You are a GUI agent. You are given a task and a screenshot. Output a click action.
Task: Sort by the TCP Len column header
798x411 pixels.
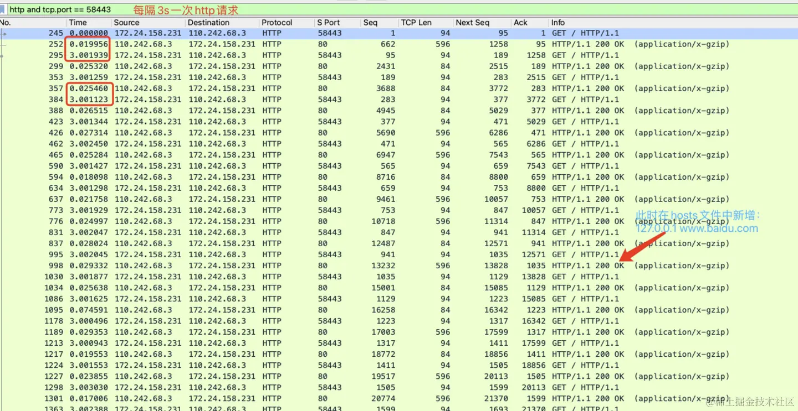pos(425,23)
